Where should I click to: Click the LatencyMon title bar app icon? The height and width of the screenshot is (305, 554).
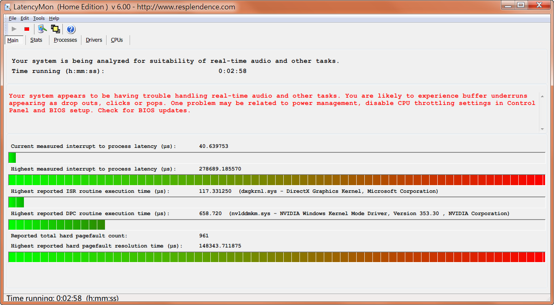pos(8,7)
